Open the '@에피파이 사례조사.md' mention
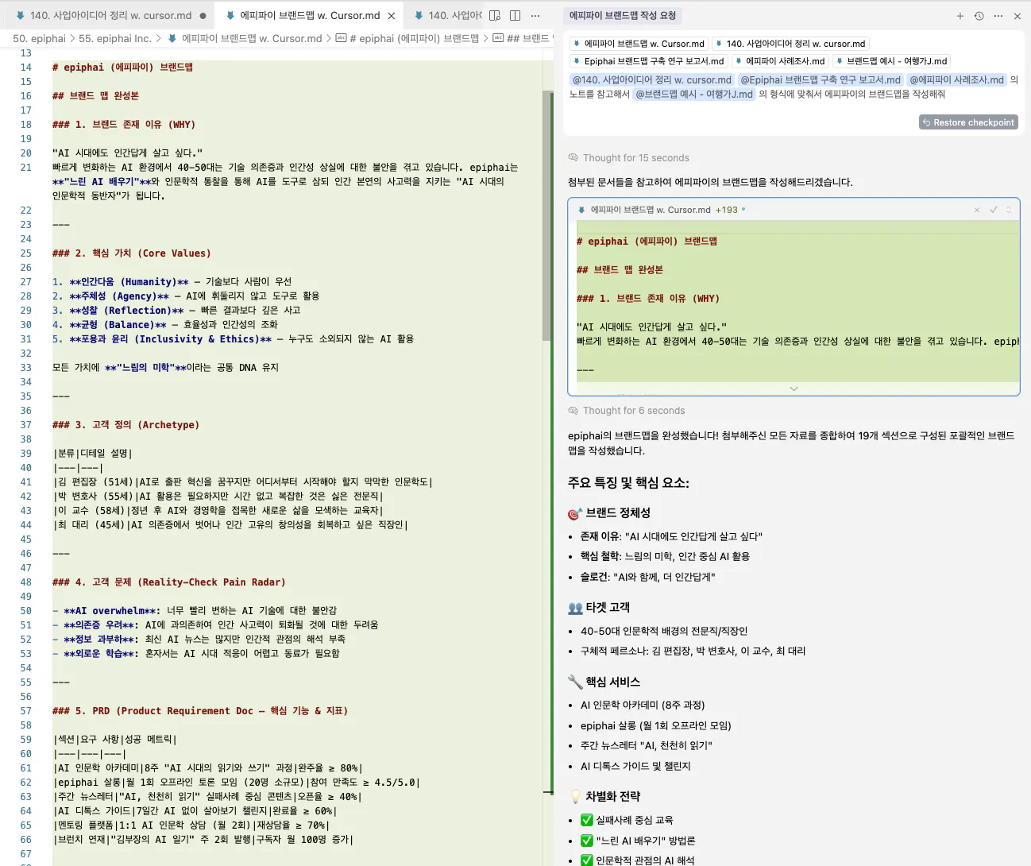Viewport: 1031px width, 866px height. tap(956, 79)
